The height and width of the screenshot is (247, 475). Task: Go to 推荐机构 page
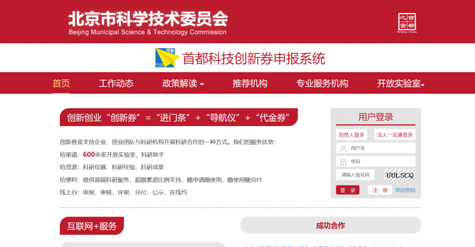(250, 83)
